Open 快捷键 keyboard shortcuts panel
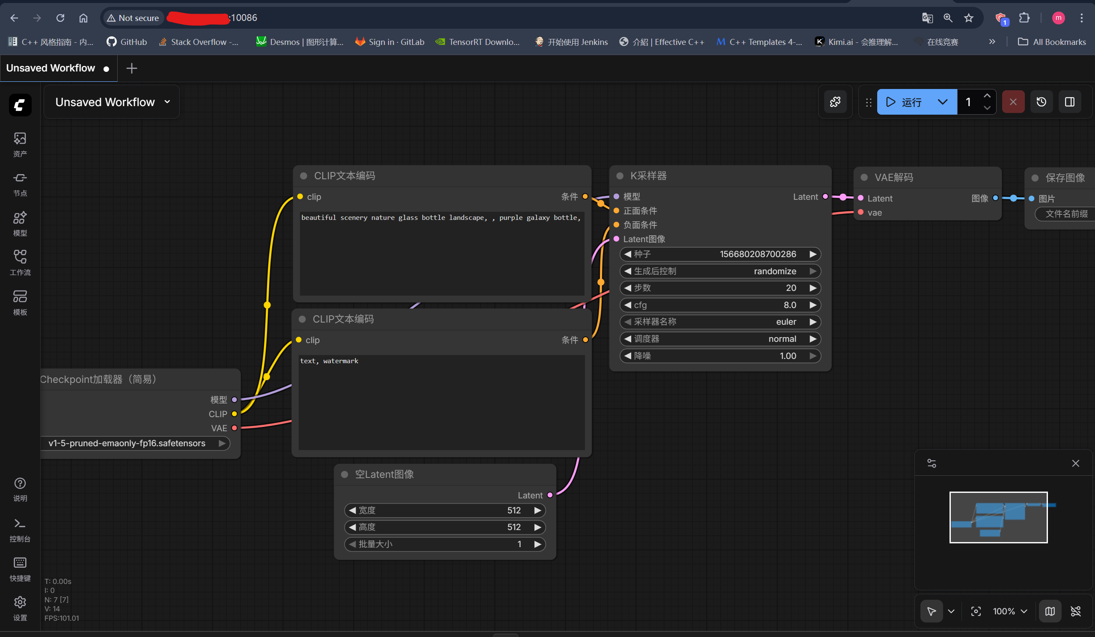 coord(20,569)
